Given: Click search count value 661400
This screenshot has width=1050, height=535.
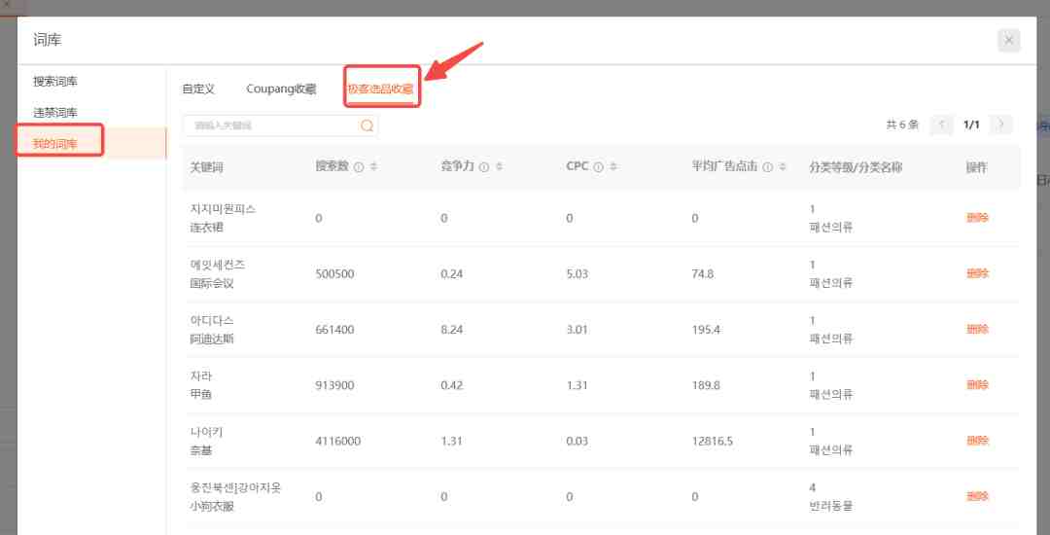Looking at the screenshot, I should [x=334, y=330].
